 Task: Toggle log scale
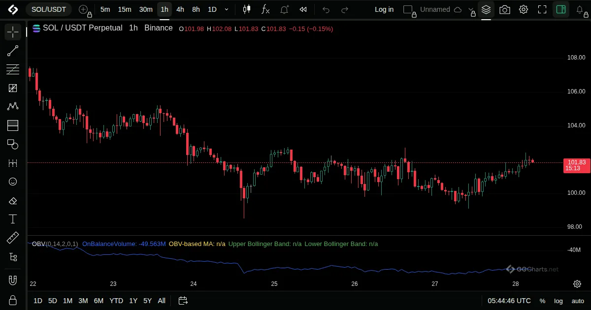(x=558, y=301)
